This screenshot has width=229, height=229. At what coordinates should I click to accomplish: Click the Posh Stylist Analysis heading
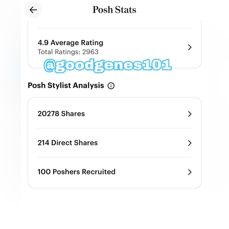66,85
